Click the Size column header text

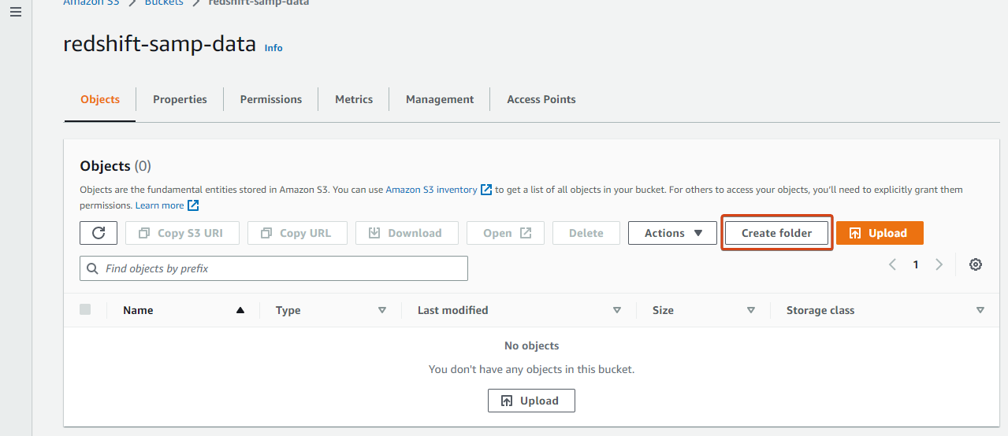coord(663,310)
